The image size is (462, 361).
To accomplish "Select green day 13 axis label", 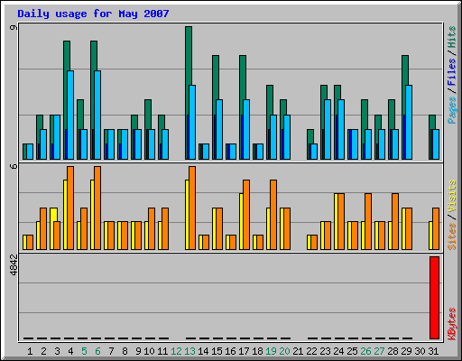I will pos(189,351).
